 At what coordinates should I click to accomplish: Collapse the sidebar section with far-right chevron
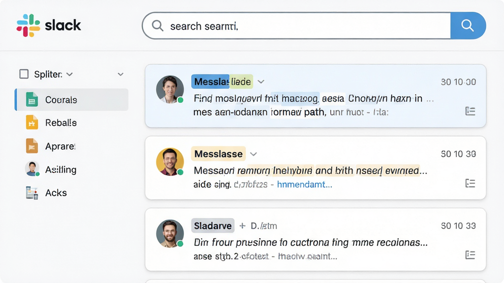(121, 75)
